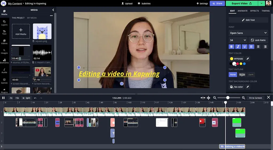
Task: Pick text color with eyedropper
Action: coord(247,59)
